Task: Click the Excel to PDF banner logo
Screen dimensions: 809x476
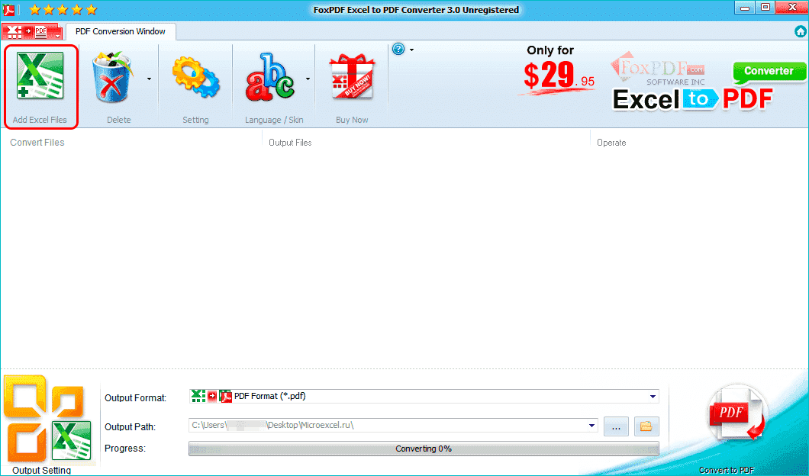Action: (692, 99)
